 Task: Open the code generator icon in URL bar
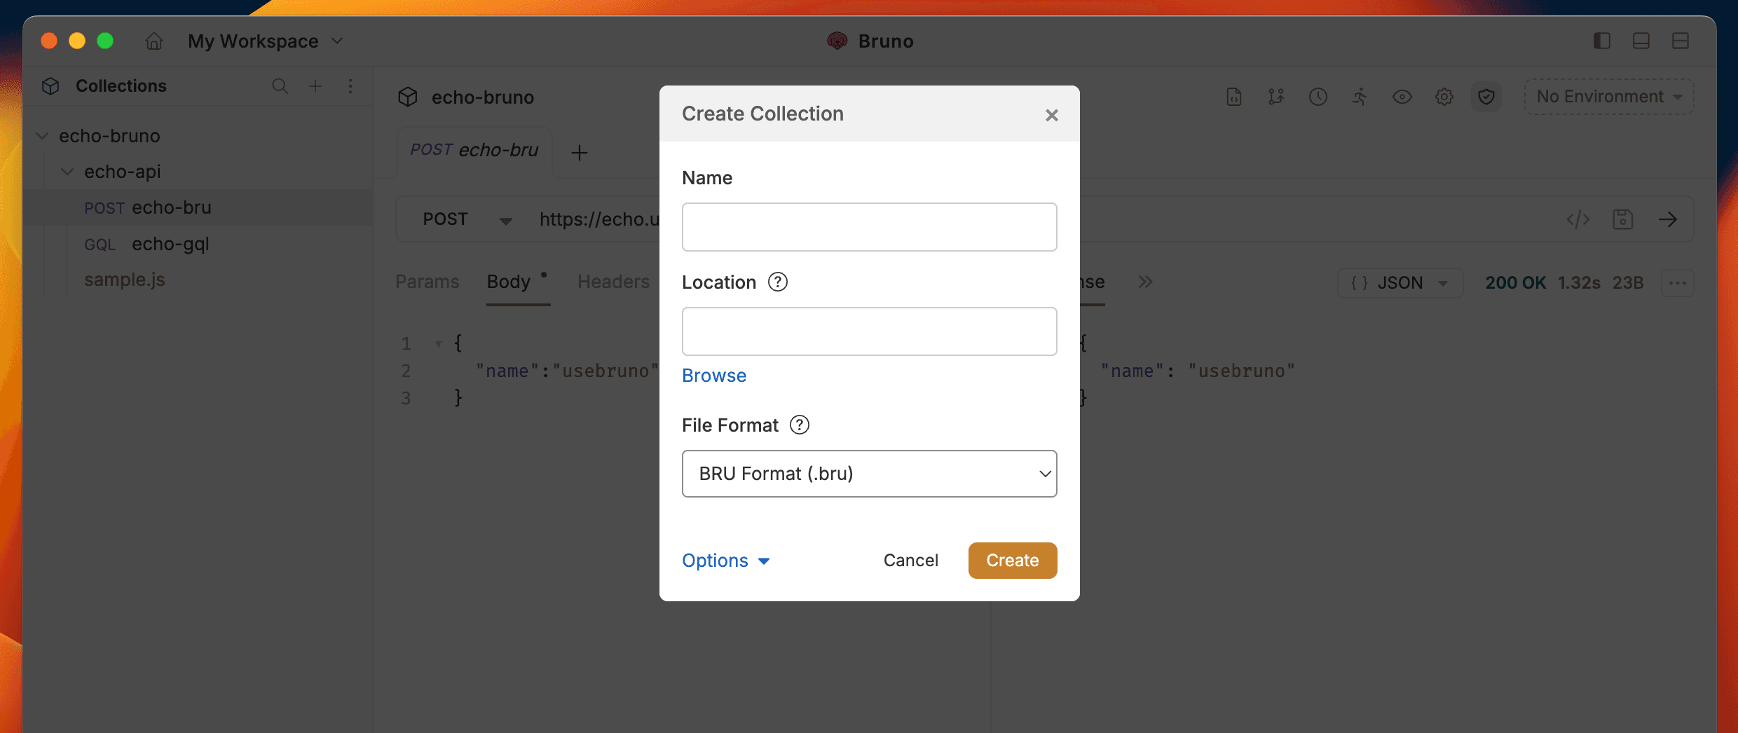(1578, 219)
